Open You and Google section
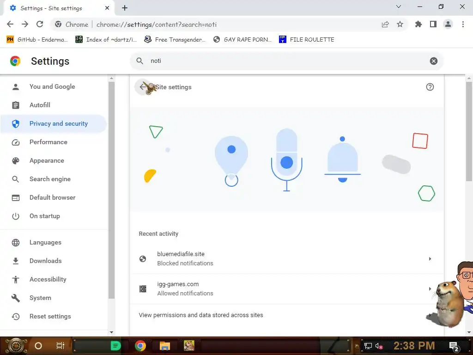Screen dimensions: 473x355 [54, 86]
